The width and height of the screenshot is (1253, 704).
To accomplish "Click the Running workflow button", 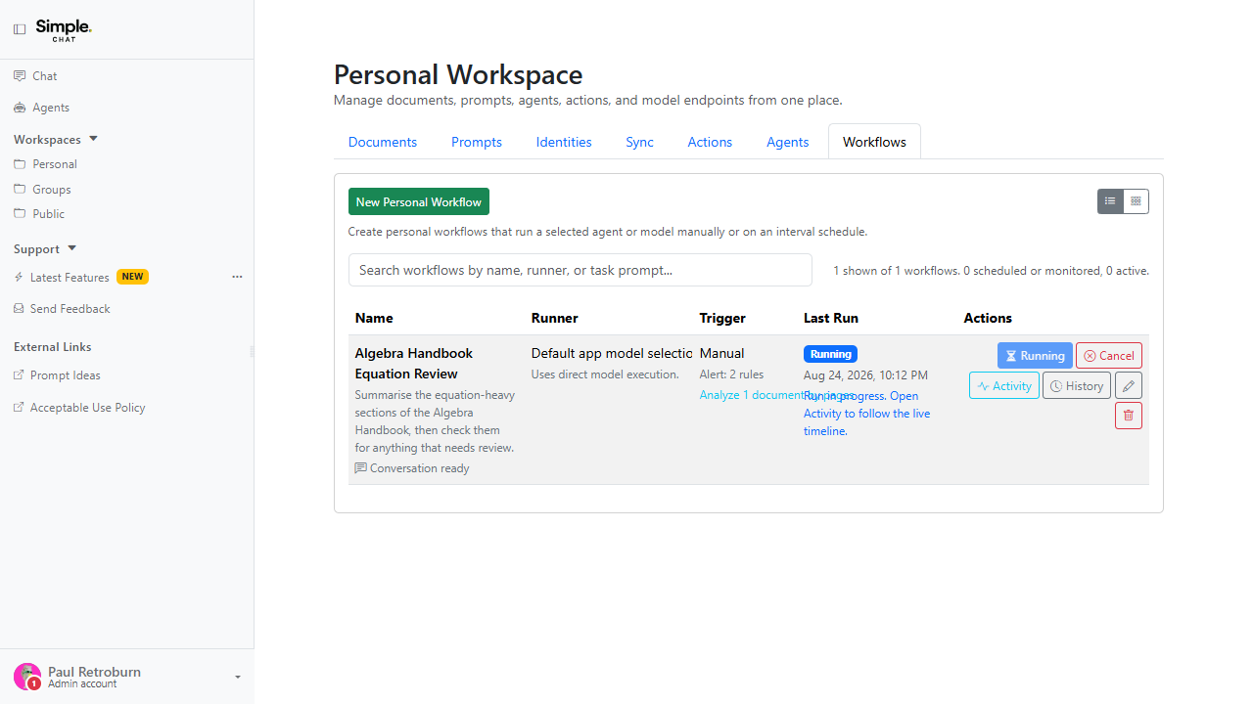I will (1035, 356).
